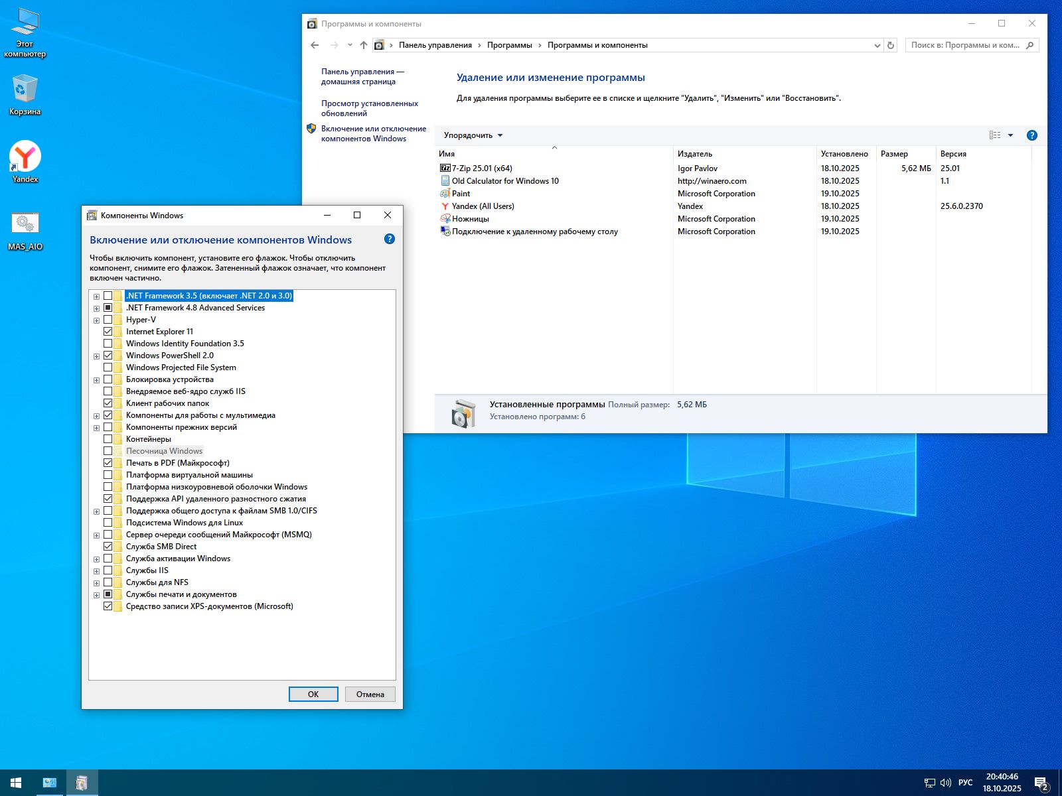Click the refresh button beside the address bar

891,45
